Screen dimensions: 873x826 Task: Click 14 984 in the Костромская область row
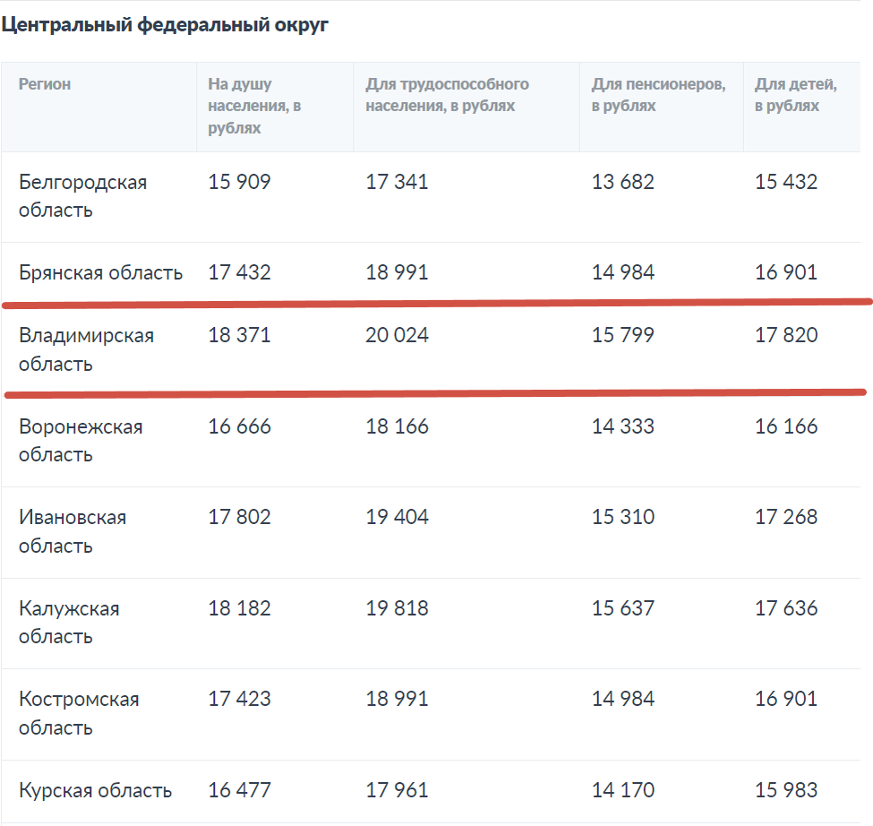(x=623, y=699)
